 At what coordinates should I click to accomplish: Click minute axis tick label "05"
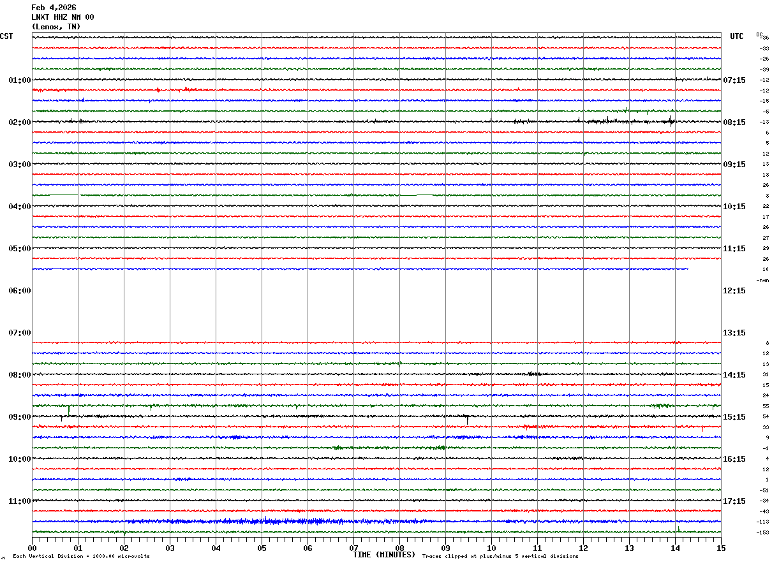point(262,548)
